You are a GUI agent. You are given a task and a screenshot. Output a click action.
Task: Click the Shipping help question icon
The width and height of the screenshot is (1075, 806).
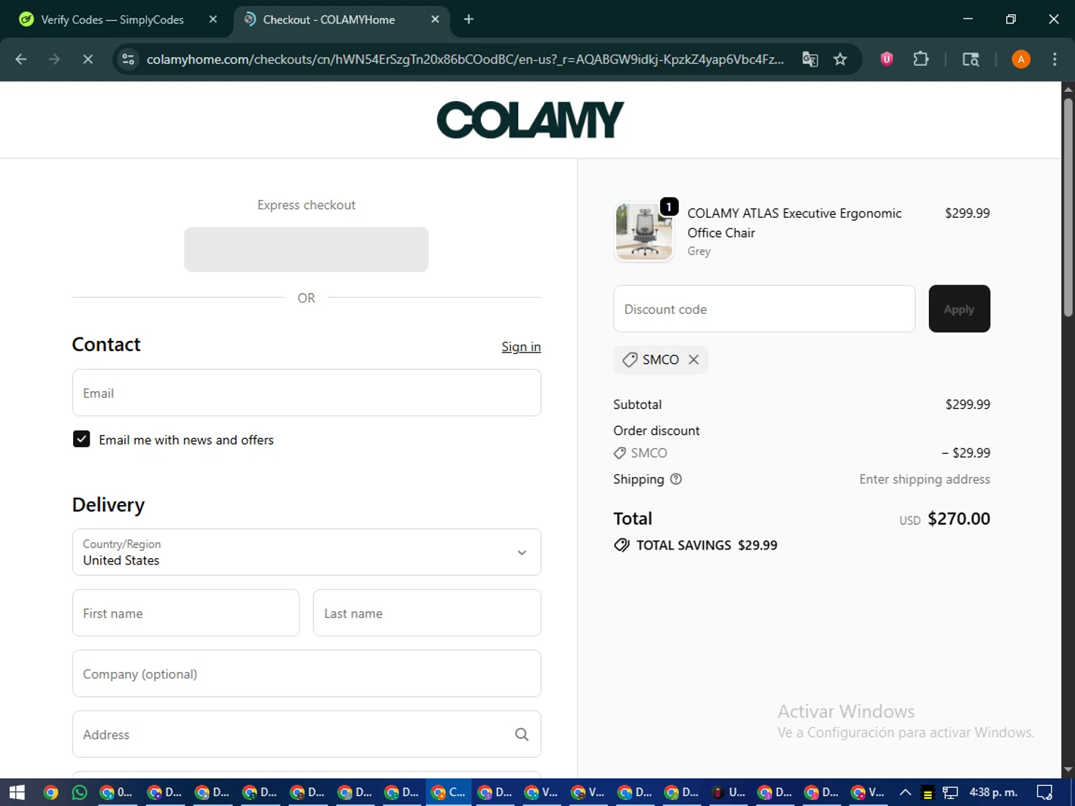pyautogui.click(x=676, y=479)
